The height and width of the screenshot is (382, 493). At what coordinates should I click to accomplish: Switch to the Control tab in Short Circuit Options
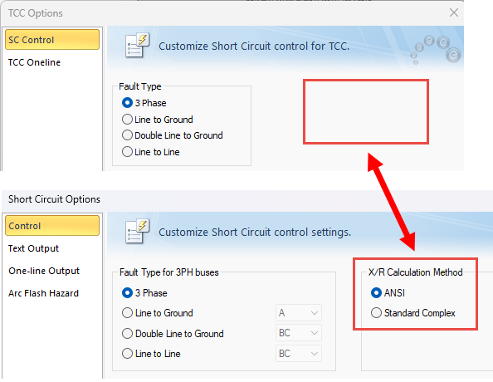coord(52,226)
